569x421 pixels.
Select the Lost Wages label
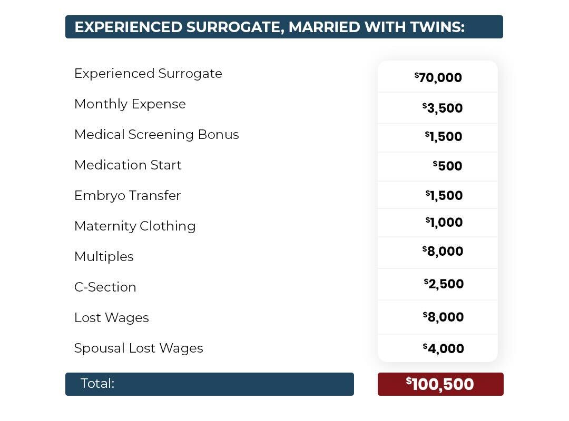click(112, 318)
